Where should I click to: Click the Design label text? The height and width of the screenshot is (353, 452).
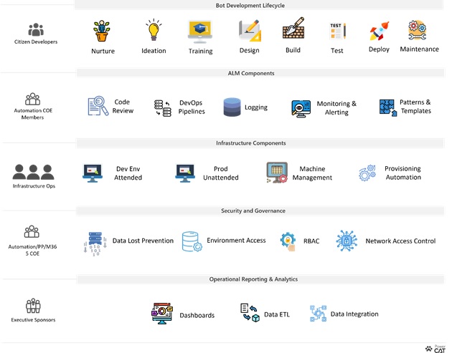tap(250, 51)
